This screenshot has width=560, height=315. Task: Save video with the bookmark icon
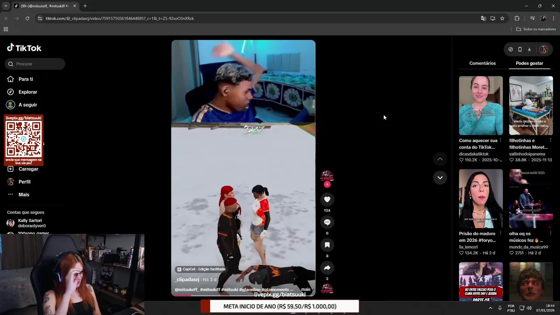click(327, 245)
